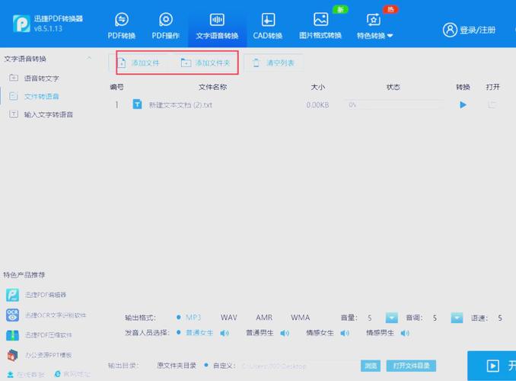The width and height of the screenshot is (516, 381).
Task: Open 图片格式转换 tab
Action: (x=320, y=26)
